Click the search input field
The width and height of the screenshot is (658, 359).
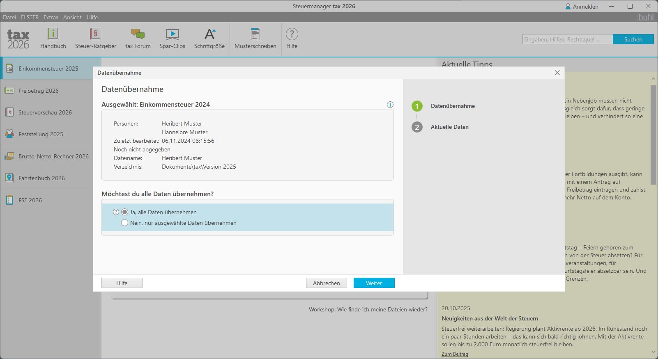[567, 39]
